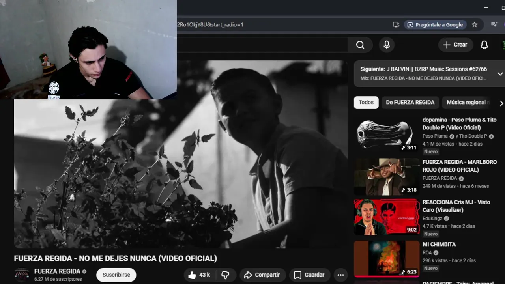The width and height of the screenshot is (505, 284).
Task: Open dopamina Peso Pluma video thumbnail
Action: [387, 135]
